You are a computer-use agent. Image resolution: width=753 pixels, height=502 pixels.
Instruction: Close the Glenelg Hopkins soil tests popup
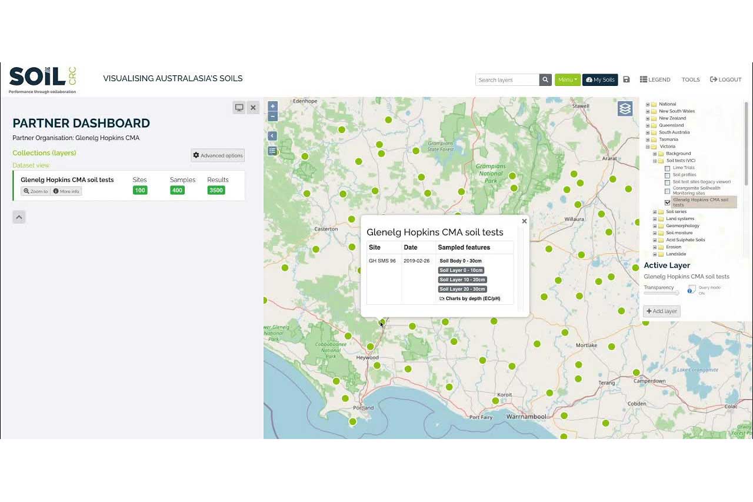point(524,221)
